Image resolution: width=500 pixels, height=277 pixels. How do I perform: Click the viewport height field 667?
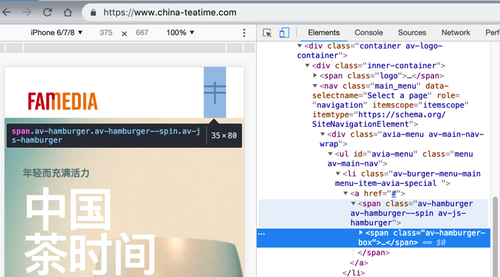[142, 32]
